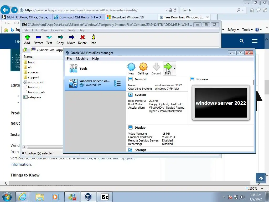Open the website hamburger menu
This screenshot has height=202, width=269.
pos(255,41)
